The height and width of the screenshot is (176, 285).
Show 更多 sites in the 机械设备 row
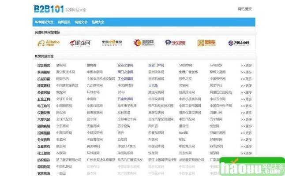[x=246, y=79]
